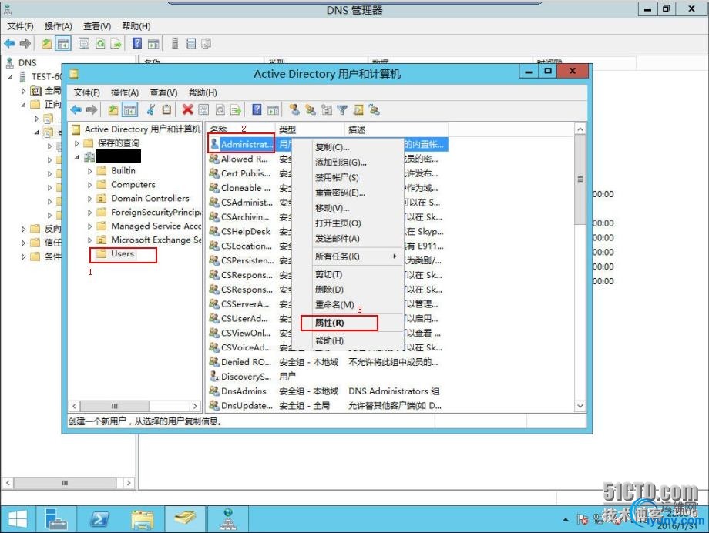Viewport: 709px width, 533px height.
Task: Expand the Computers folder node
Action: (x=89, y=185)
